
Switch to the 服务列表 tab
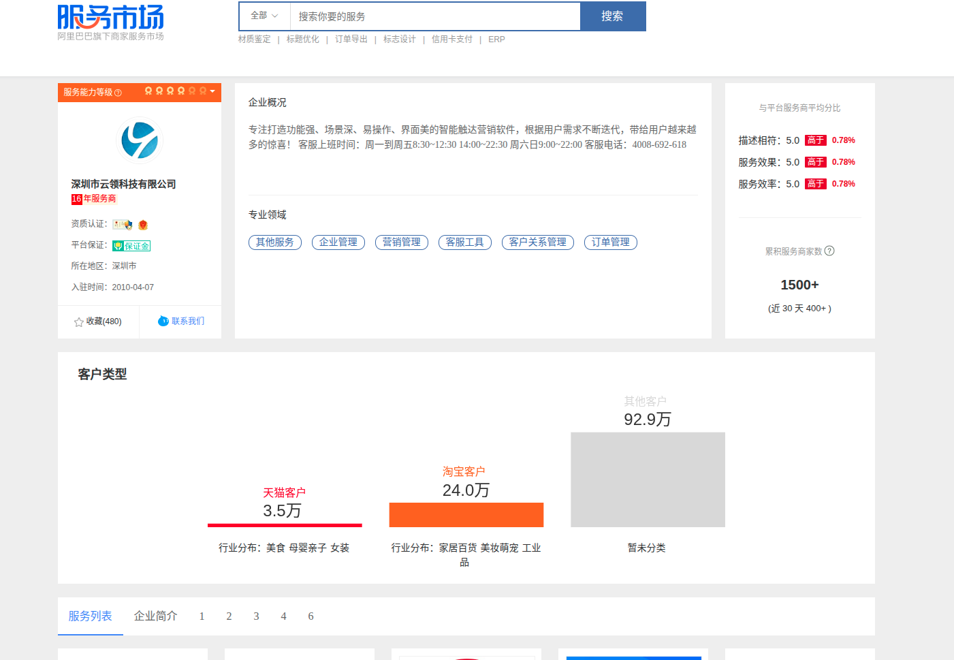90,616
